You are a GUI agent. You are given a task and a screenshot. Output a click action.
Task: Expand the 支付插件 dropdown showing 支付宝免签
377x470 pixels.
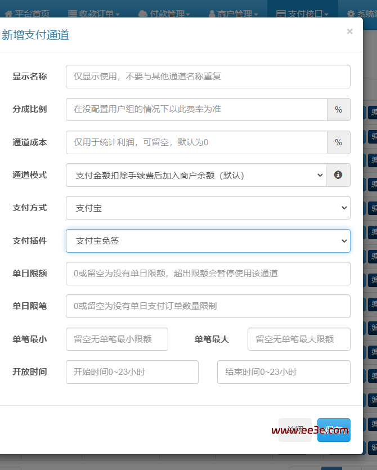click(x=208, y=241)
